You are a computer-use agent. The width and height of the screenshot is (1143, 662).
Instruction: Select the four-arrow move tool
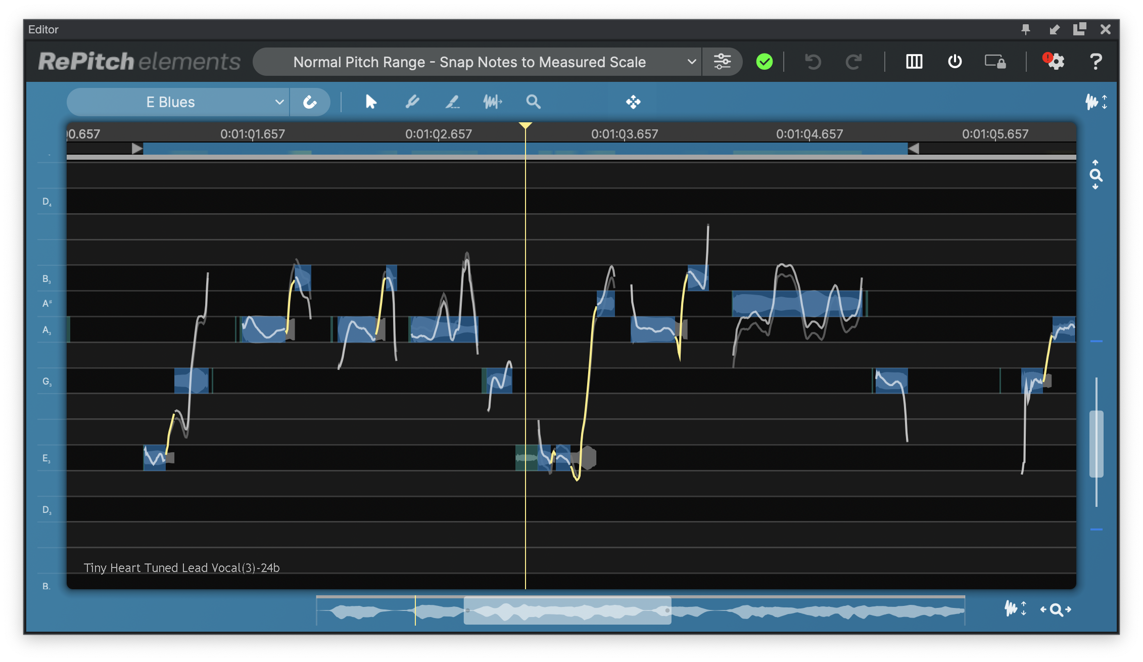pos(633,102)
